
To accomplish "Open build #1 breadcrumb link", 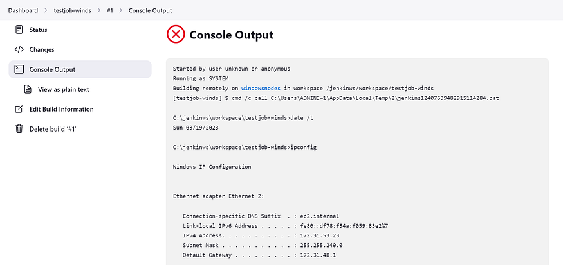I will pos(110,10).
